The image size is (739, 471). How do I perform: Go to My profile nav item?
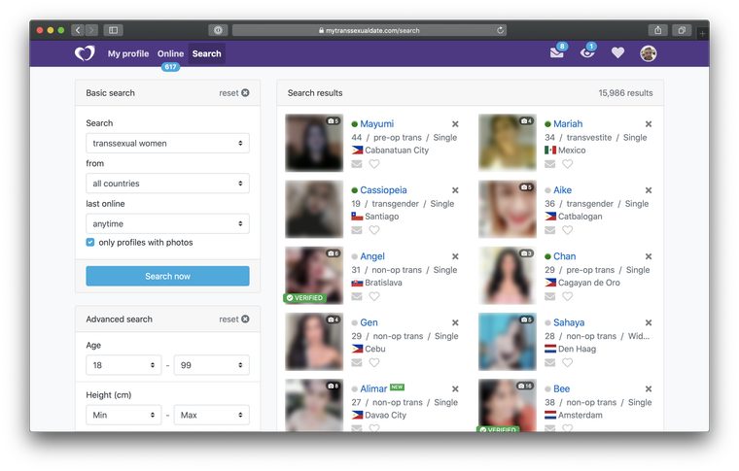pyautogui.click(x=128, y=53)
